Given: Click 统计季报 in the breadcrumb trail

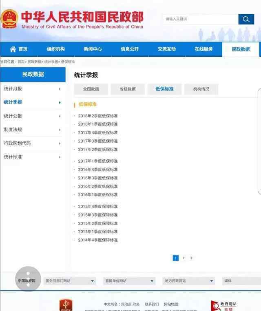Looking at the screenshot, I should (51, 62).
